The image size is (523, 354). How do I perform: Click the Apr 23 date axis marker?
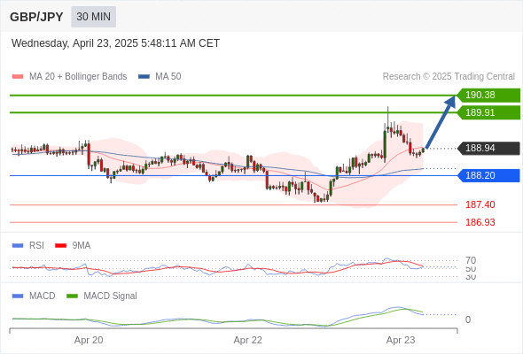(x=401, y=340)
